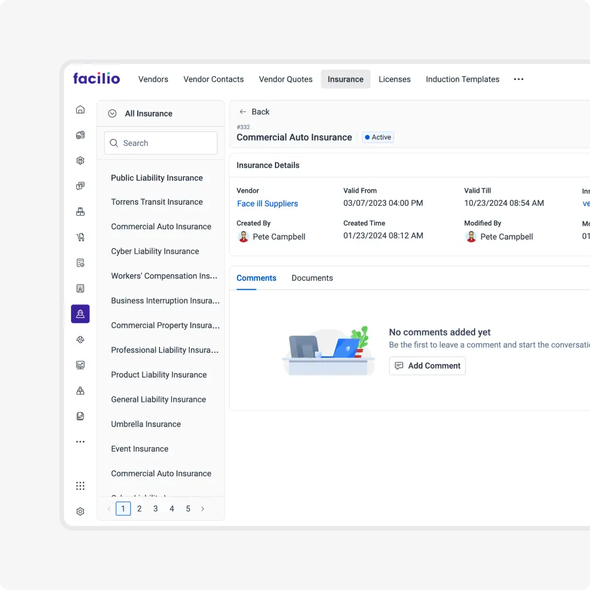Switch to the Documents tab
Image resolution: width=590 pixels, height=590 pixels.
pyautogui.click(x=312, y=278)
